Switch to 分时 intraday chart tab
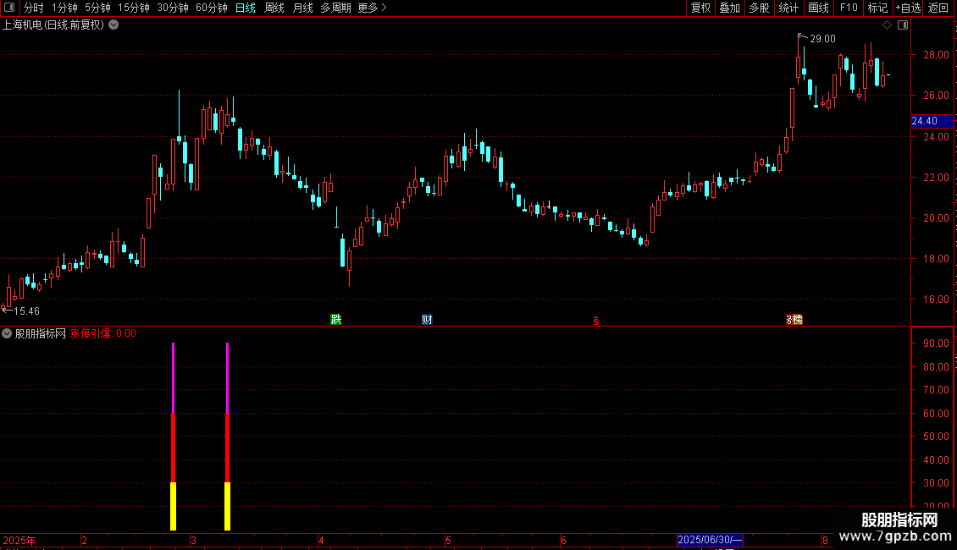Viewport: 957px width, 550px height. (x=34, y=8)
